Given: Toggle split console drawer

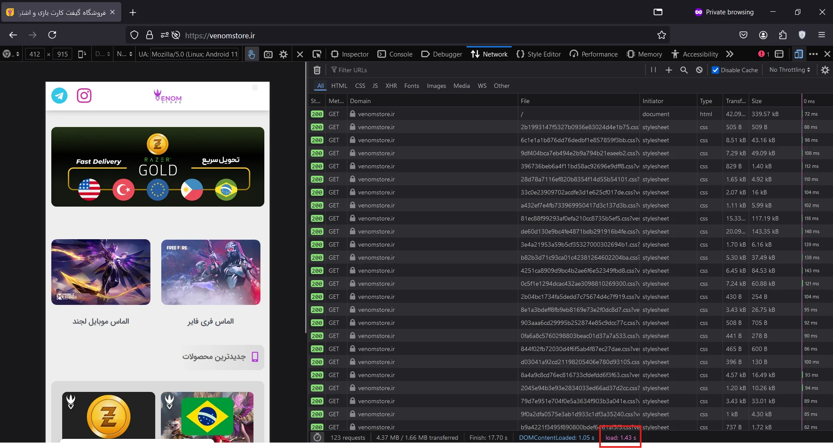Looking at the screenshot, I should [779, 54].
